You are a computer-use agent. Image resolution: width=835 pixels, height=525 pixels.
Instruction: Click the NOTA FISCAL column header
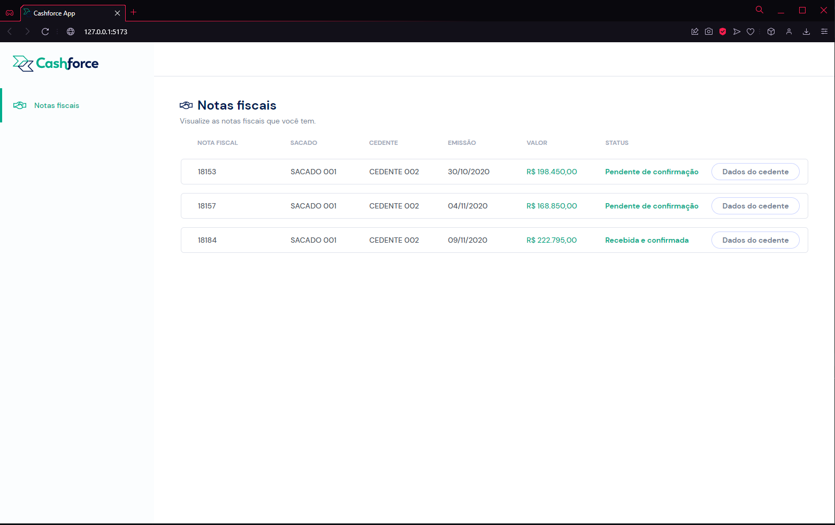(217, 143)
